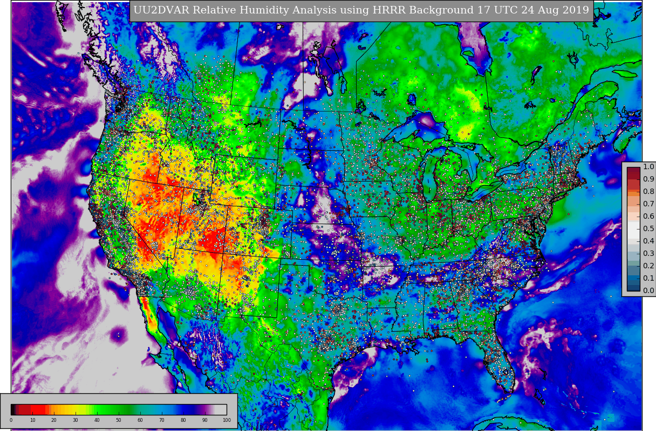Click the "0.7" legend value
This screenshot has width=656, height=431.
point(648,204)
